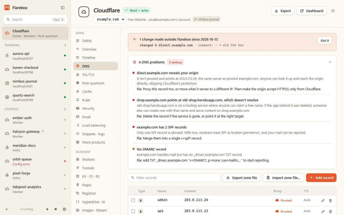Click Export zone file
The width and height of the screenshot is (344, 215).
tap(241, 178)
